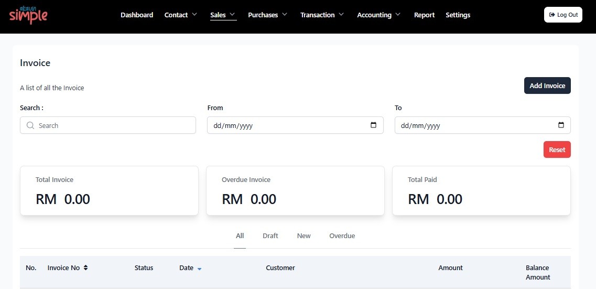Image resolution: width=596 pixels, height=289 pixels.
Task: Click the search magnifier icon
Action: 30,125
